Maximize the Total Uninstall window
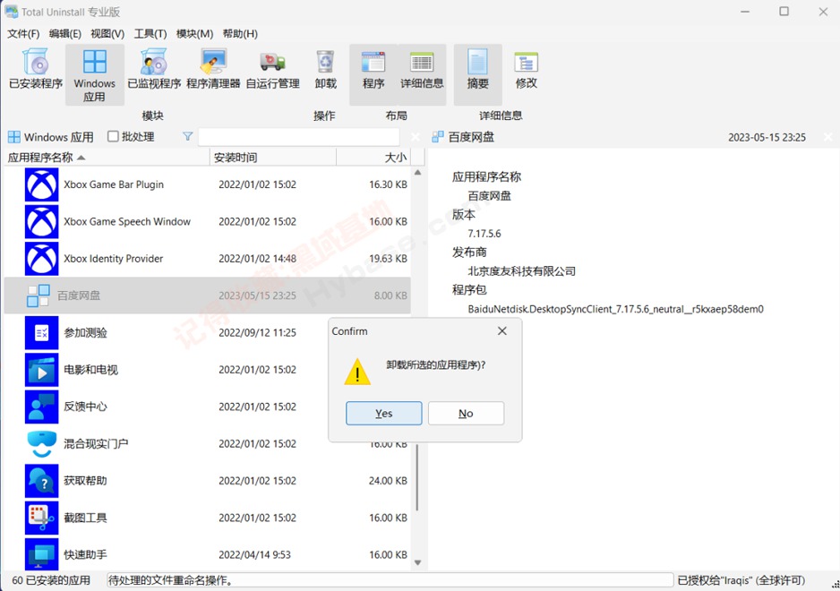 pyautogui.click(x=784, y=12)
